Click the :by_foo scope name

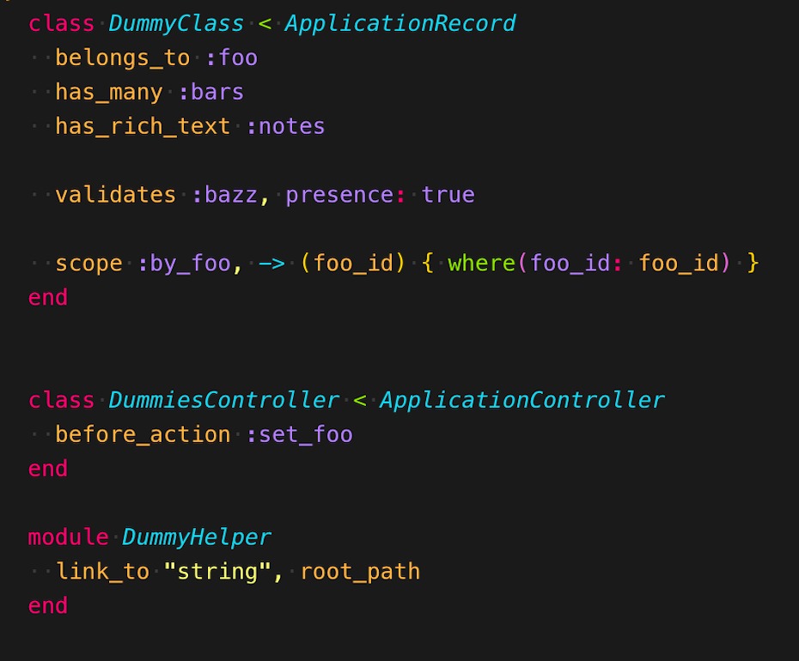tap(184, 264)
